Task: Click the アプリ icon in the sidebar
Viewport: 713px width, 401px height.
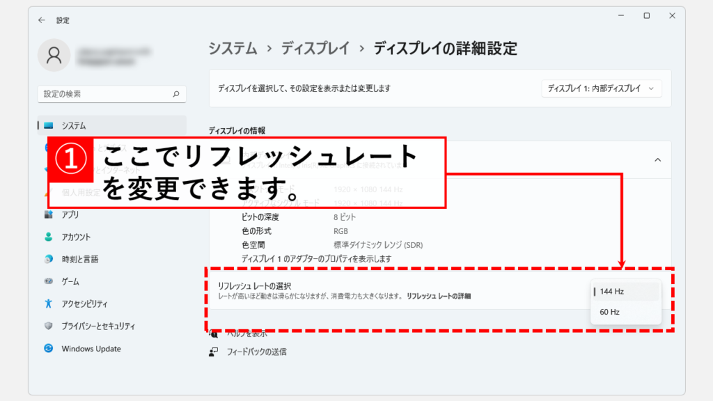Action: (x=49, y=214)
